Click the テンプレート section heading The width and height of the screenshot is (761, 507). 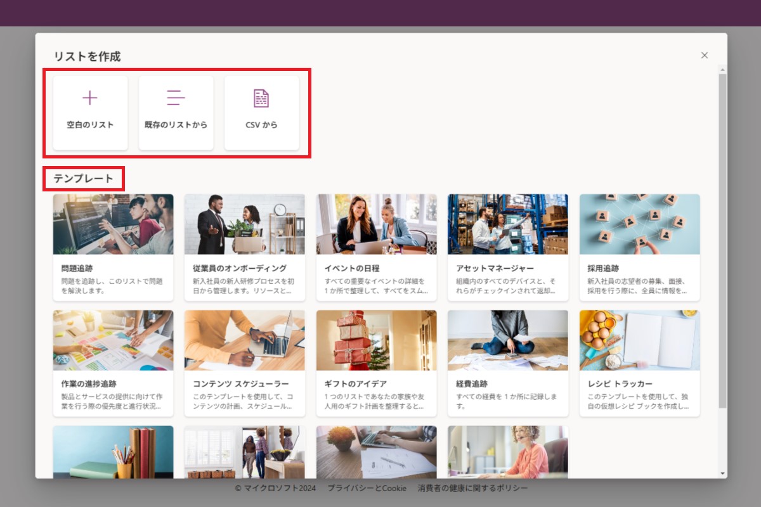(x=83, y=179)
